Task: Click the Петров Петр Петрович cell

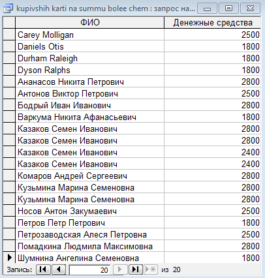Action: click(x=89, y=223)
